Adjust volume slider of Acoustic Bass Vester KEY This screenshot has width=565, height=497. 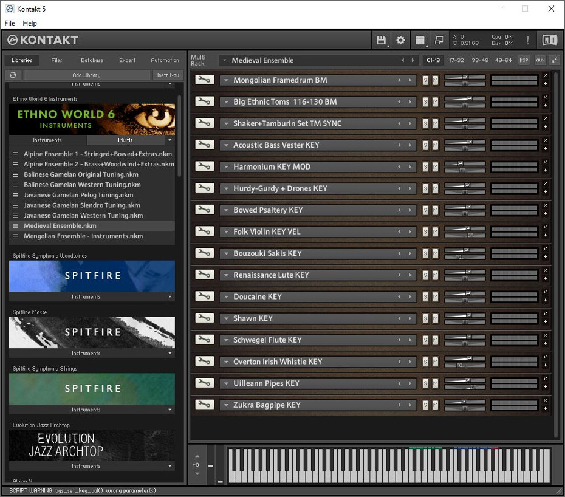(x=465, y=142)
